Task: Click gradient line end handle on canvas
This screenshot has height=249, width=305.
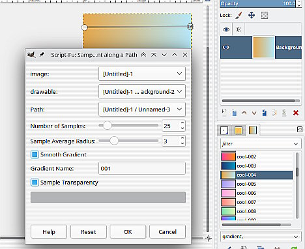Action: [x=190, y=27]
